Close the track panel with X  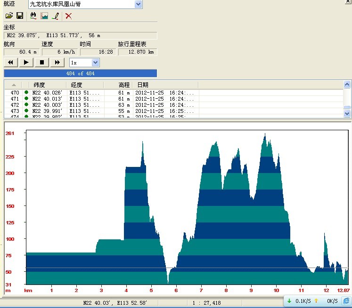coord(348,1)
